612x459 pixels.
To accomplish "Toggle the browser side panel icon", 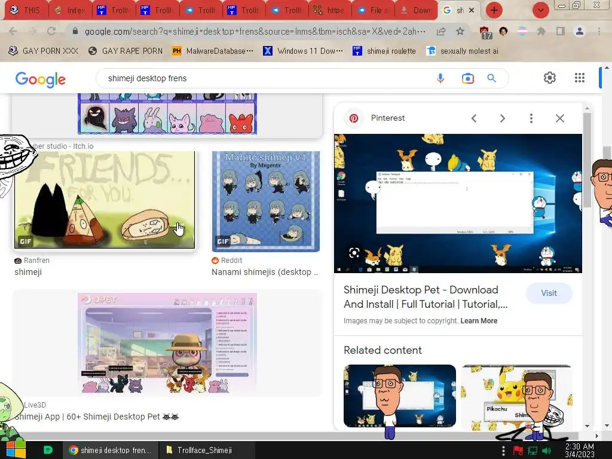I will (561, 31).
